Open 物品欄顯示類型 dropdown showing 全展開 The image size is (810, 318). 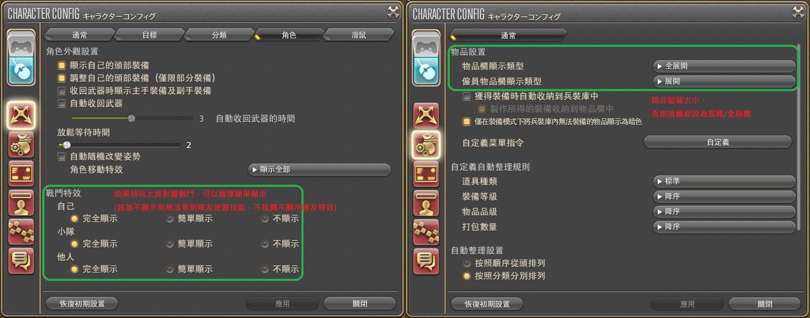point(724,66)
